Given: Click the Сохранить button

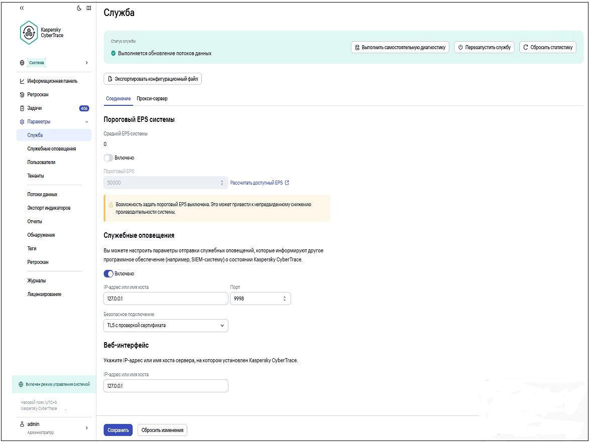Looking at the screenshot, I should pyautogui.click(x=118, y=430).
